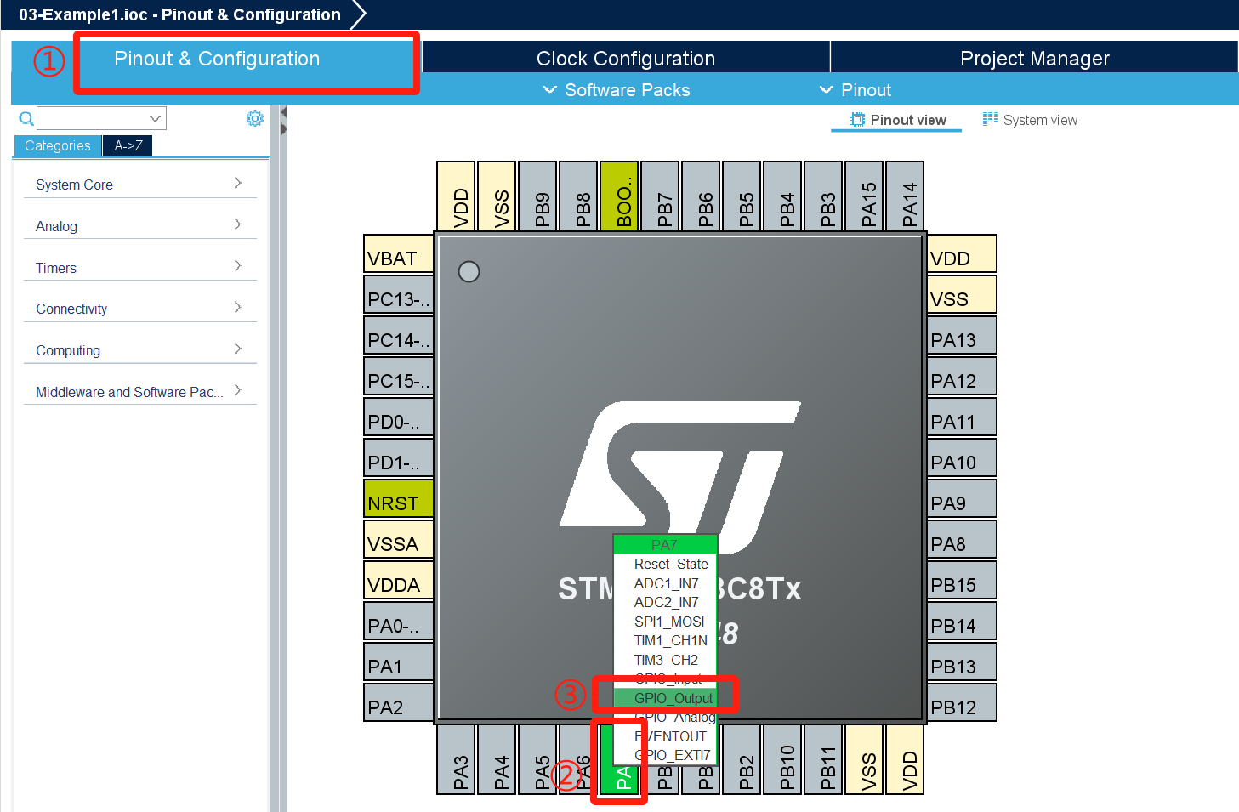The width and height of the screenshot is (1239, 812).
Task: Click the PC14 pin
Action: [x=399, y=336]
